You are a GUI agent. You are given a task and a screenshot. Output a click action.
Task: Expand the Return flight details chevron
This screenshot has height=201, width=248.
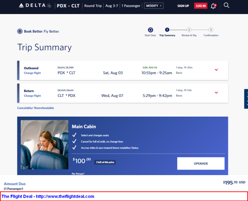216,93
